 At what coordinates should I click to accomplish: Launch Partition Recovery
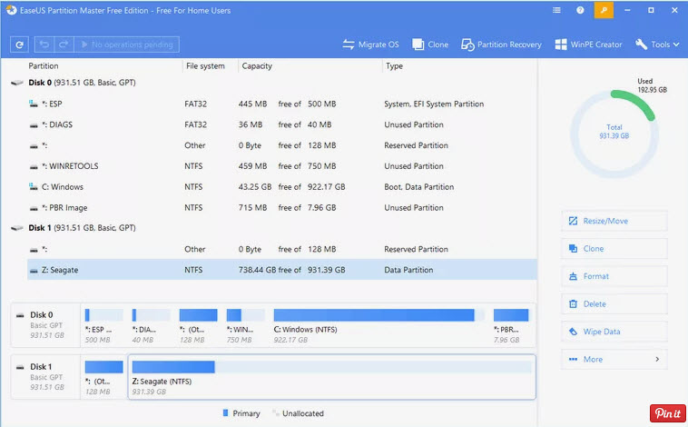point(501,45)
